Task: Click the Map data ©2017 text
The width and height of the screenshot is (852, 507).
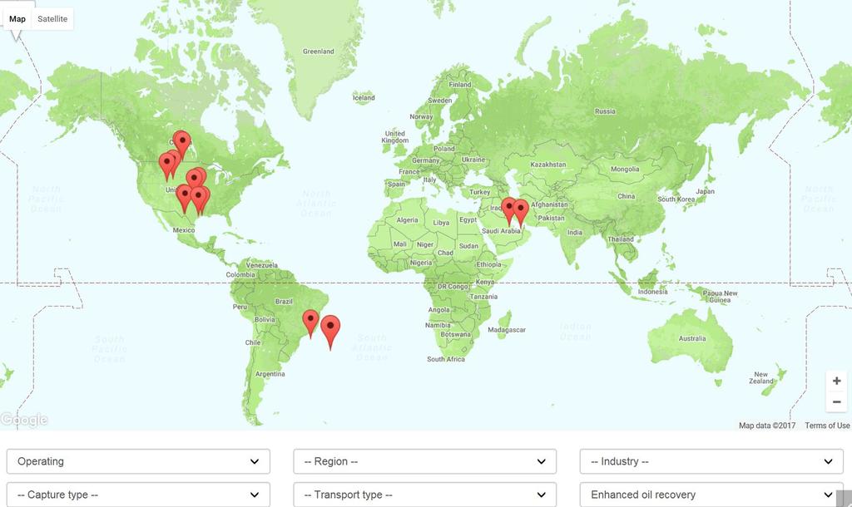Action: coord(766,426)
